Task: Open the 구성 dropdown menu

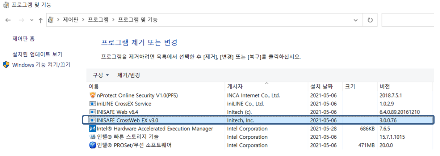Action: click(x=101, y=75)
